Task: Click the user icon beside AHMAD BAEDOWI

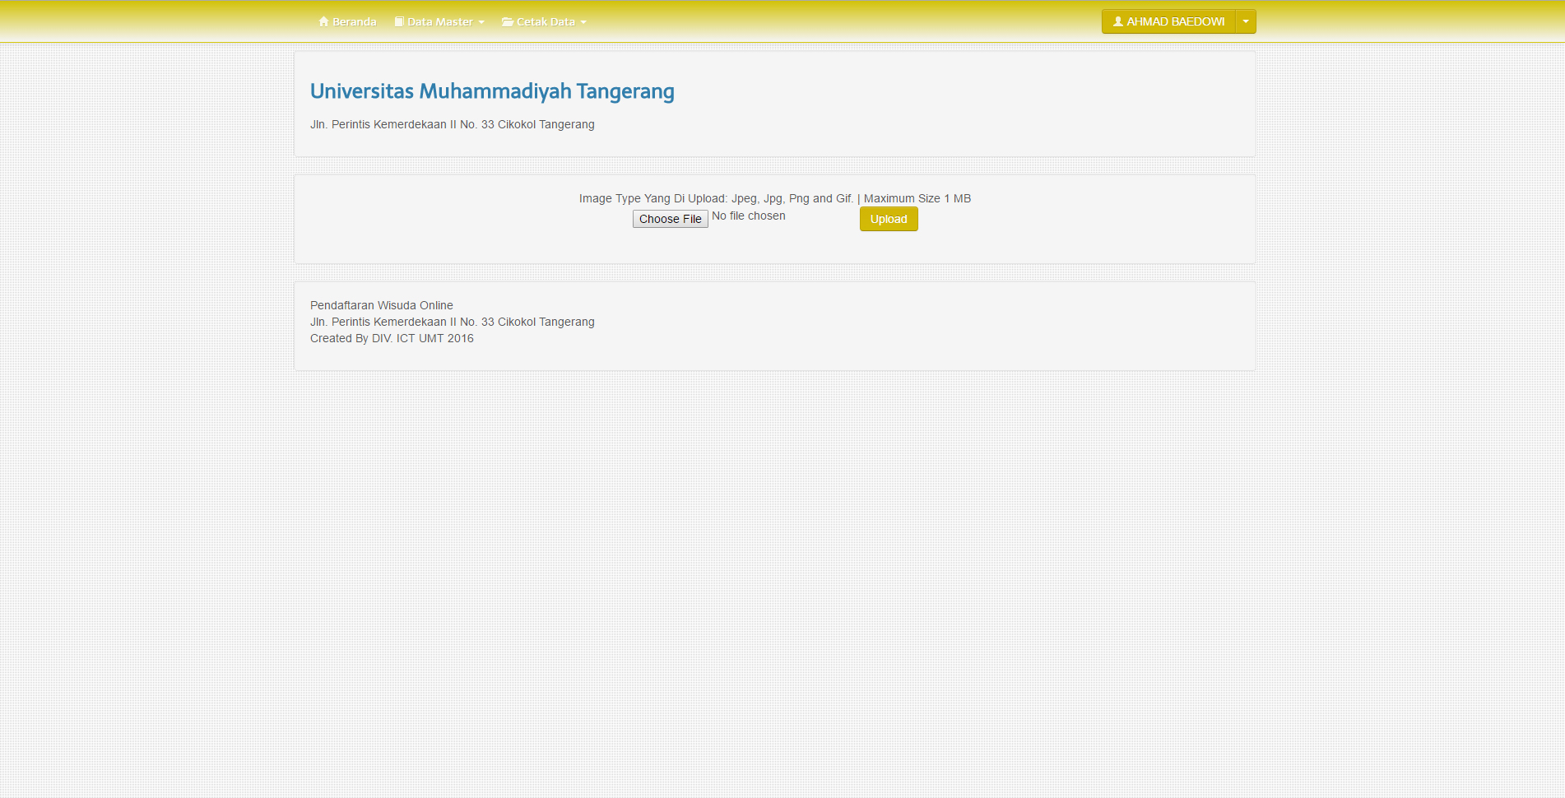Action: point(1118,21)
